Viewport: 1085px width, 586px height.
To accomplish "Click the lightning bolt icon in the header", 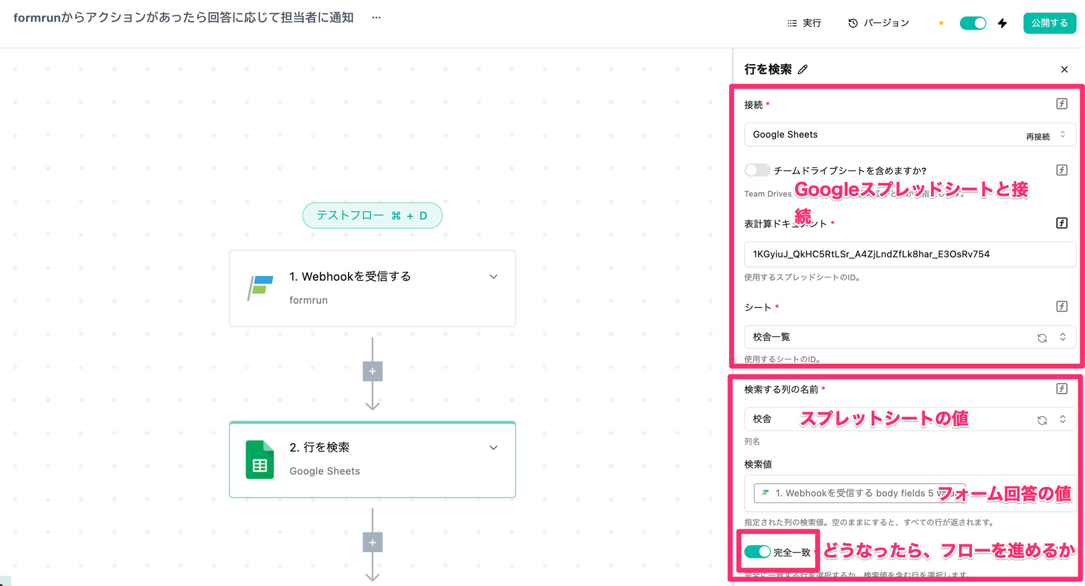I will pos(1002,23).
